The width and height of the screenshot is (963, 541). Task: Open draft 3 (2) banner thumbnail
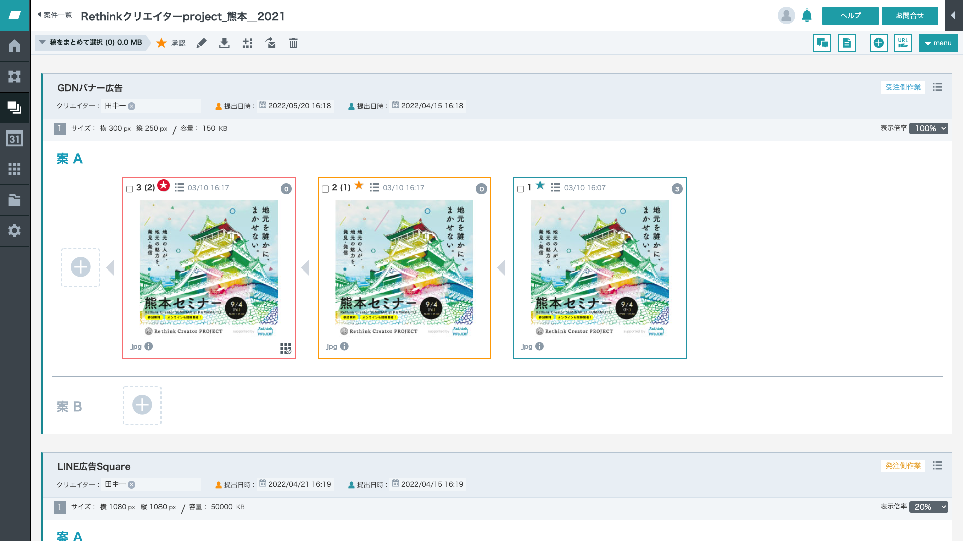(x=209, y=268)
